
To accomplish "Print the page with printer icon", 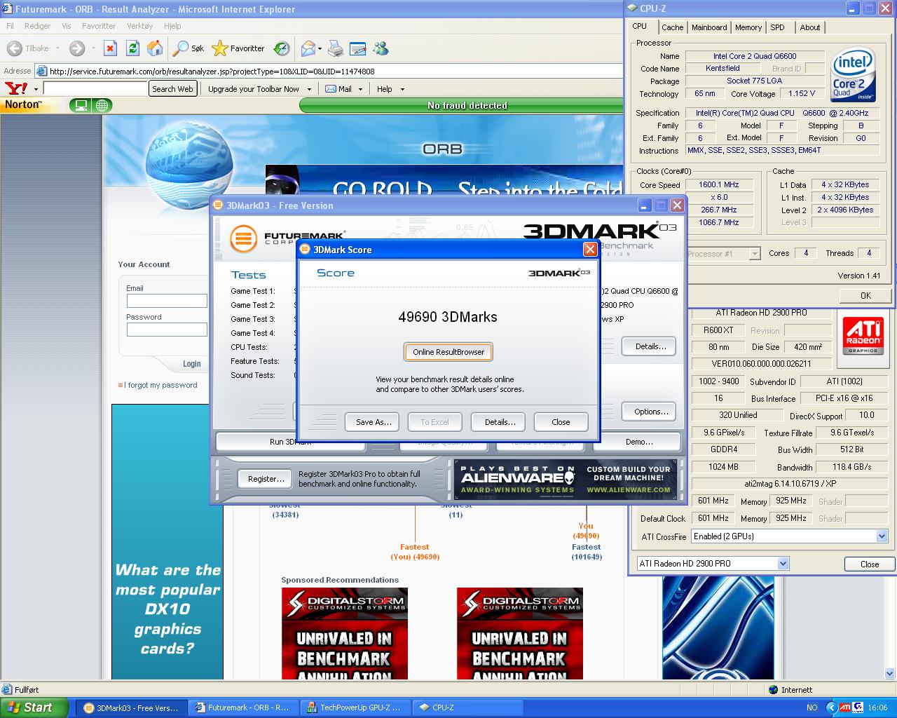I will (x=336, y=48).
